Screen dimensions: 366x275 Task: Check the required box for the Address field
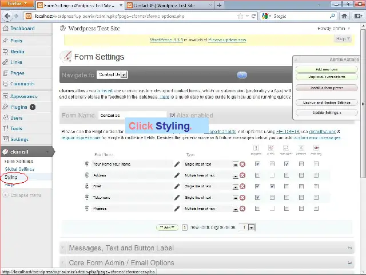click(x=257, y=175)
